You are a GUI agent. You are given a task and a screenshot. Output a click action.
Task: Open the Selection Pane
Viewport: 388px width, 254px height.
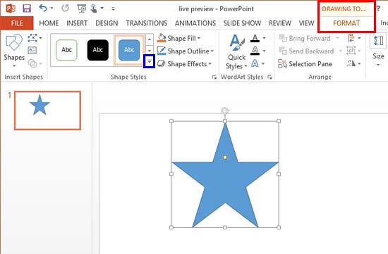point(305,64)
